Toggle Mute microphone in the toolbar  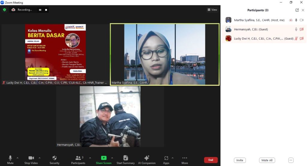tap(10, 158)
